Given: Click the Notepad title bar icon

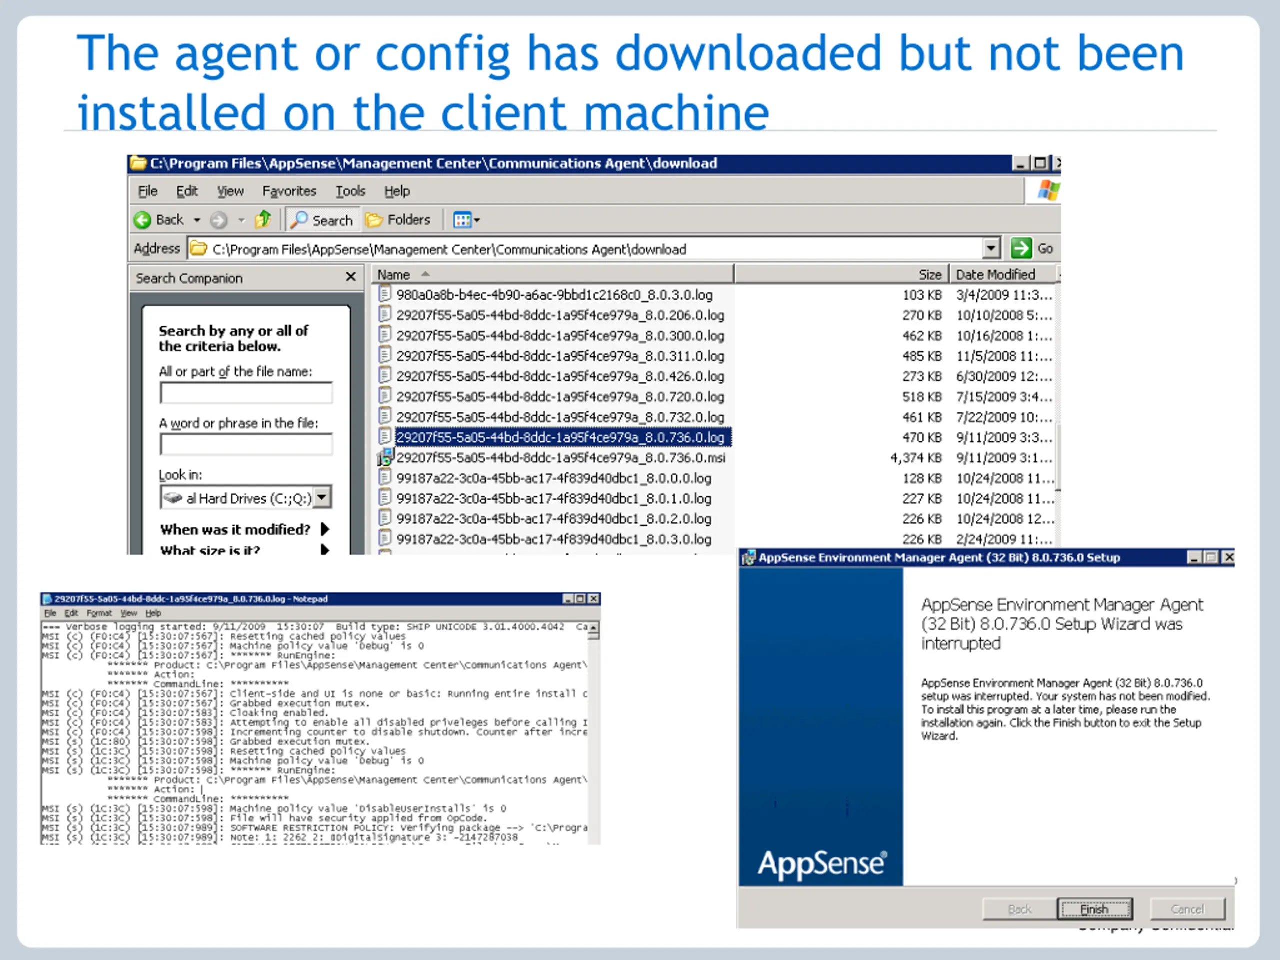Looking at the screenshot, I should click(x=48, y=599).
